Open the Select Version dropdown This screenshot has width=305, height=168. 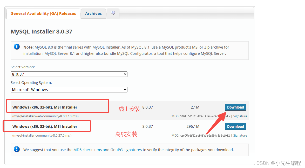click(69, 74)
